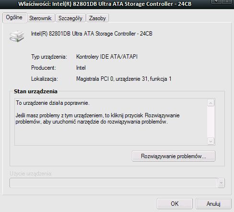Image resolution: width=234 pixels, height=212 pixels.
Task: Click the device status scroll down arrow
Action: pos(211,141)
